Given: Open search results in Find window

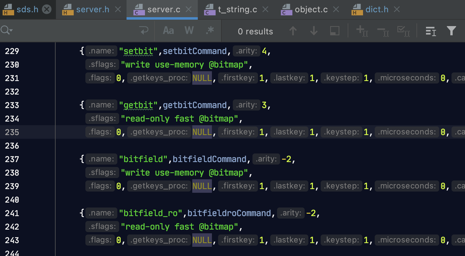Looking at the screenshot, I should (x=431, y=31).
